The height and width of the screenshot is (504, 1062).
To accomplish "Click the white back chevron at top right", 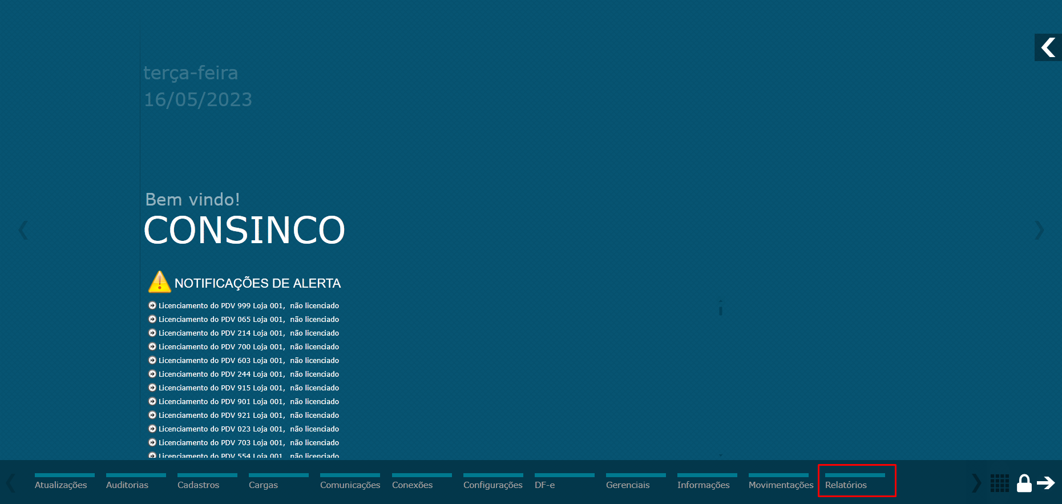I will tap(1048, 47).
